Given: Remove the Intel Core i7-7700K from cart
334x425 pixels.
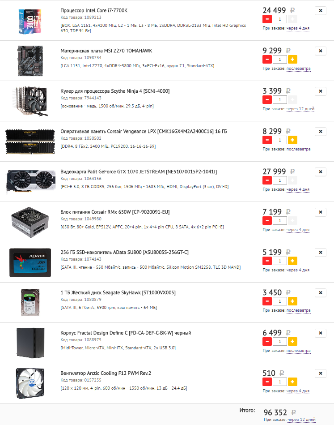Looking at the screenshot, I should [x=321, y=11].
